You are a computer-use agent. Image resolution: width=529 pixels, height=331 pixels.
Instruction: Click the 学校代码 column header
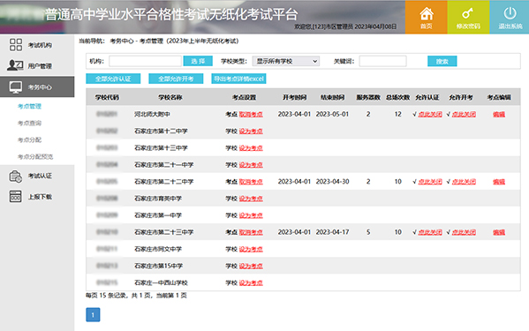click(107, 97)
